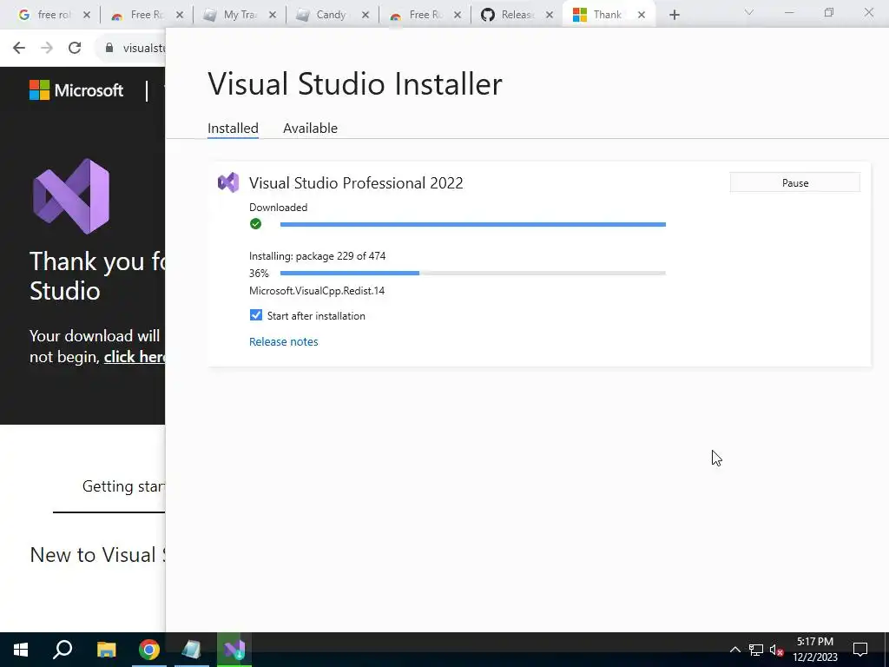Go forward in Chrome browser
Viewport: 889px width, 667px height.
point(47,48)
